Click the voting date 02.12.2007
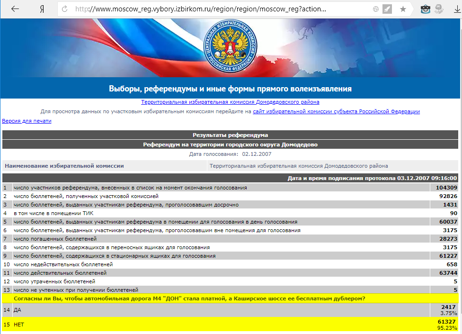This screenshot has height=334, width=462. pyautogui.click(x=257, y=154)
